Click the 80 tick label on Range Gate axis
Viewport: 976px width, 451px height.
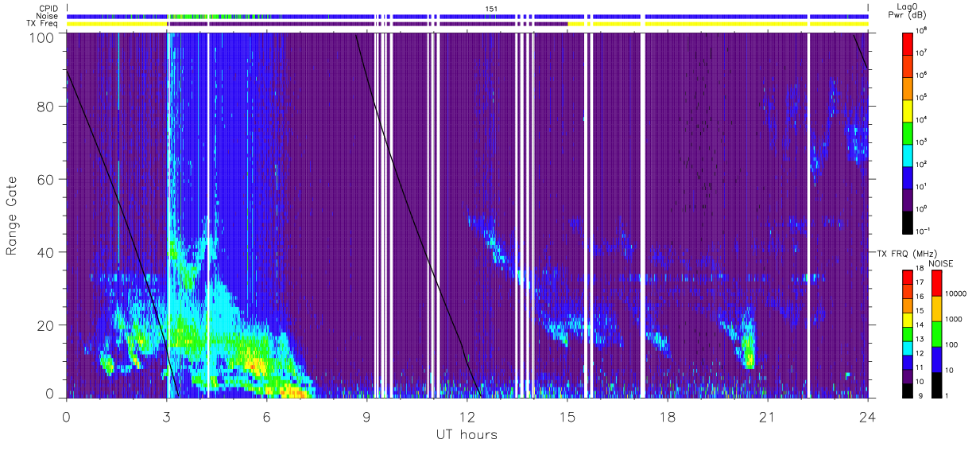(x=45, y=107)
